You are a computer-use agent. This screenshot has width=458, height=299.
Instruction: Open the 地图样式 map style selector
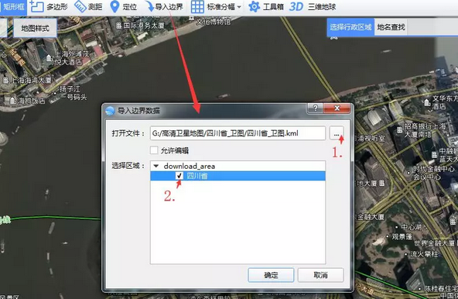(35, 28)
